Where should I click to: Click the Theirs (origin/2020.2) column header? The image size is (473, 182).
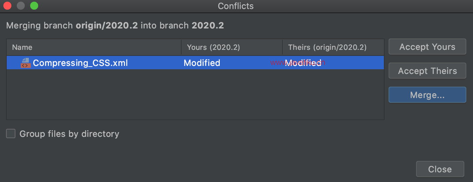coord(327,48)
